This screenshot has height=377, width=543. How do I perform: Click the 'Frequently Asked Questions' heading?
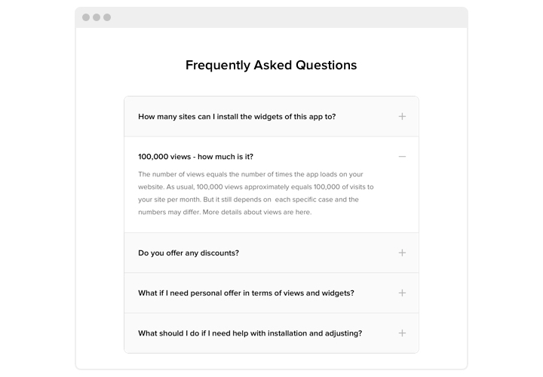click(x=271, y=65)
